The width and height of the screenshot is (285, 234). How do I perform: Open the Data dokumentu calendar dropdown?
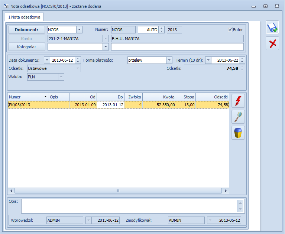47,60
